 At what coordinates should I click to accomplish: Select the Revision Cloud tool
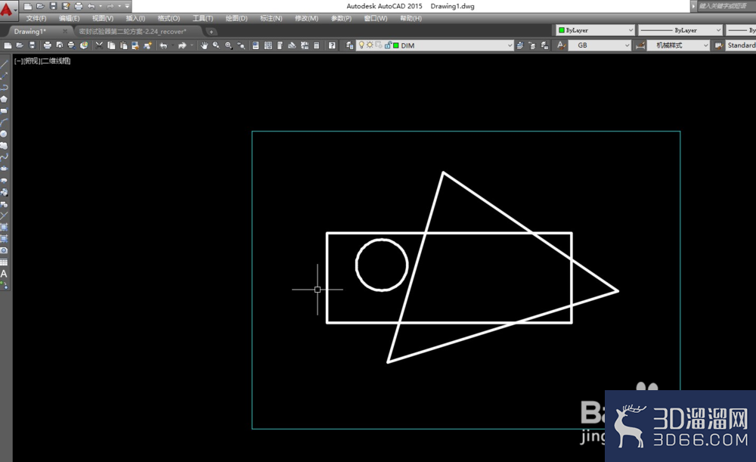(x=4, y=145)
